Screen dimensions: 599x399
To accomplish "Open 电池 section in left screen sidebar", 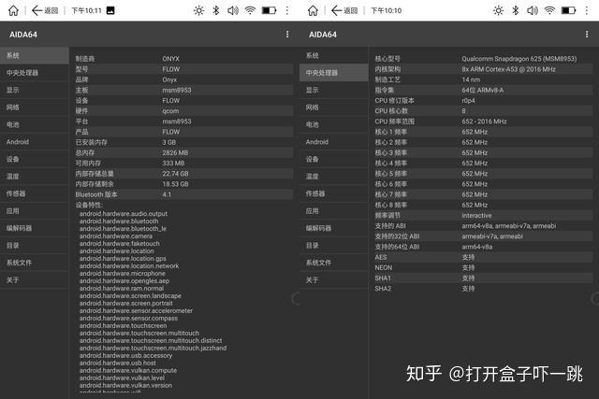I will (35, 124).
